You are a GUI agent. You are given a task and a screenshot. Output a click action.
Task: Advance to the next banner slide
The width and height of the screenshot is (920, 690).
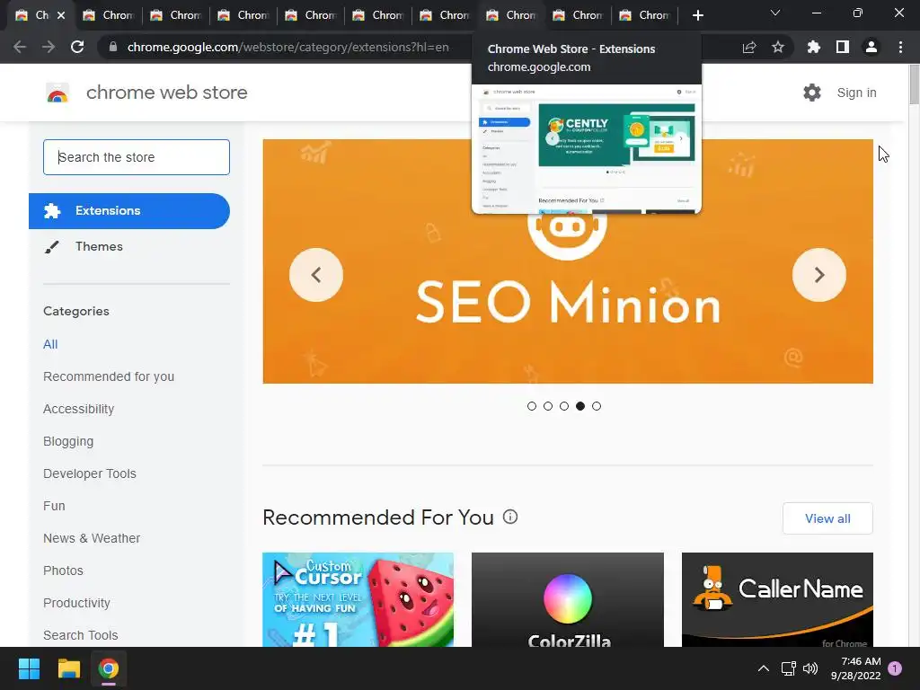tap(818, 275)
